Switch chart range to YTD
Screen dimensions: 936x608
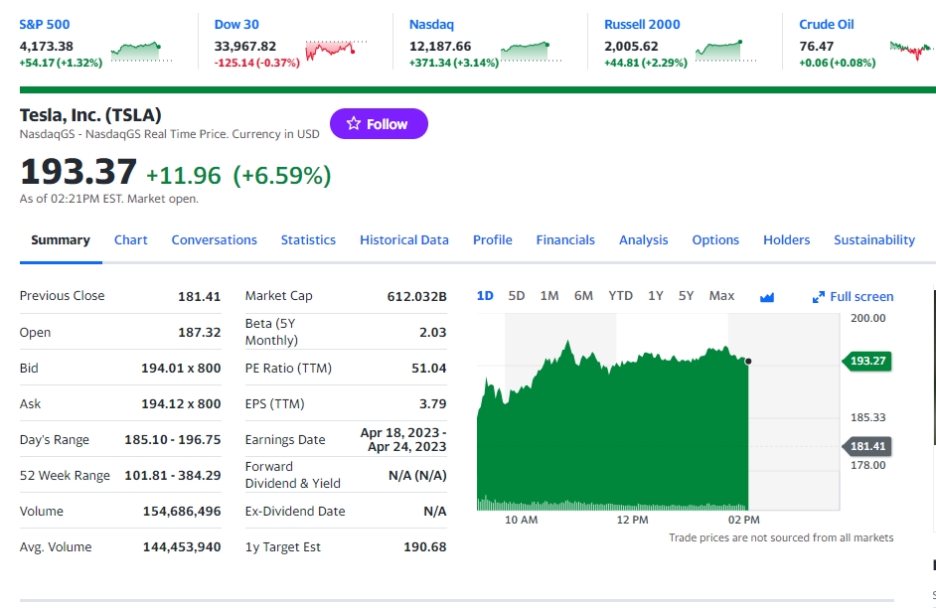(x=620, y=296)
